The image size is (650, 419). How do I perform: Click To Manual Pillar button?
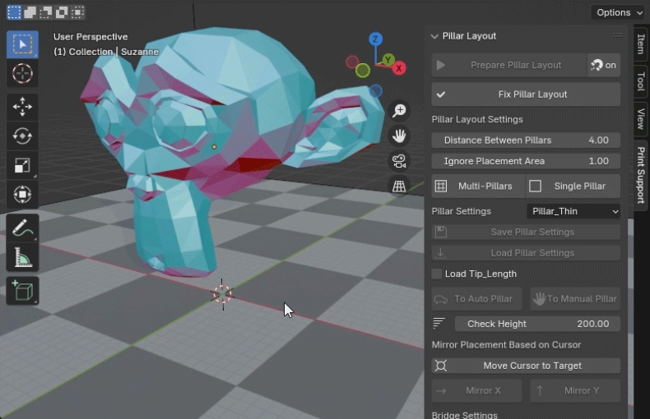(575, 299)
